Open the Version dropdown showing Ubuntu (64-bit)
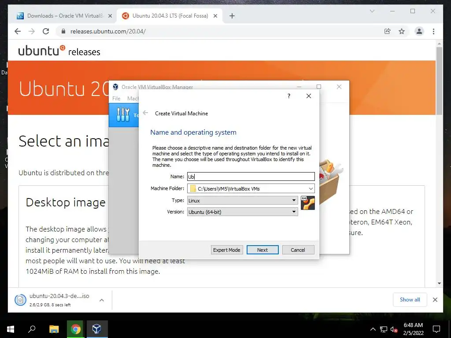The height and width of the screenshot is (338, 451). (243, 212)
